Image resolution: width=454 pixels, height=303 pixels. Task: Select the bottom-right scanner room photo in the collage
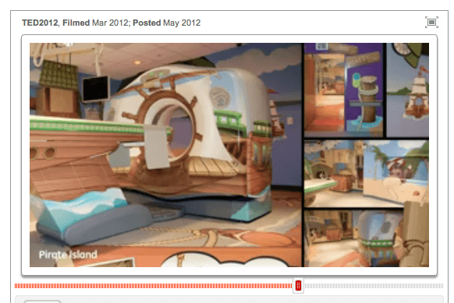(367, 238)
